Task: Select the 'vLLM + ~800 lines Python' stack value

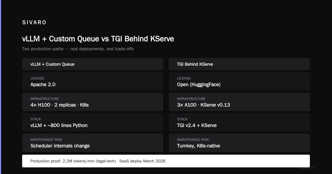Action: pos(59,125)
